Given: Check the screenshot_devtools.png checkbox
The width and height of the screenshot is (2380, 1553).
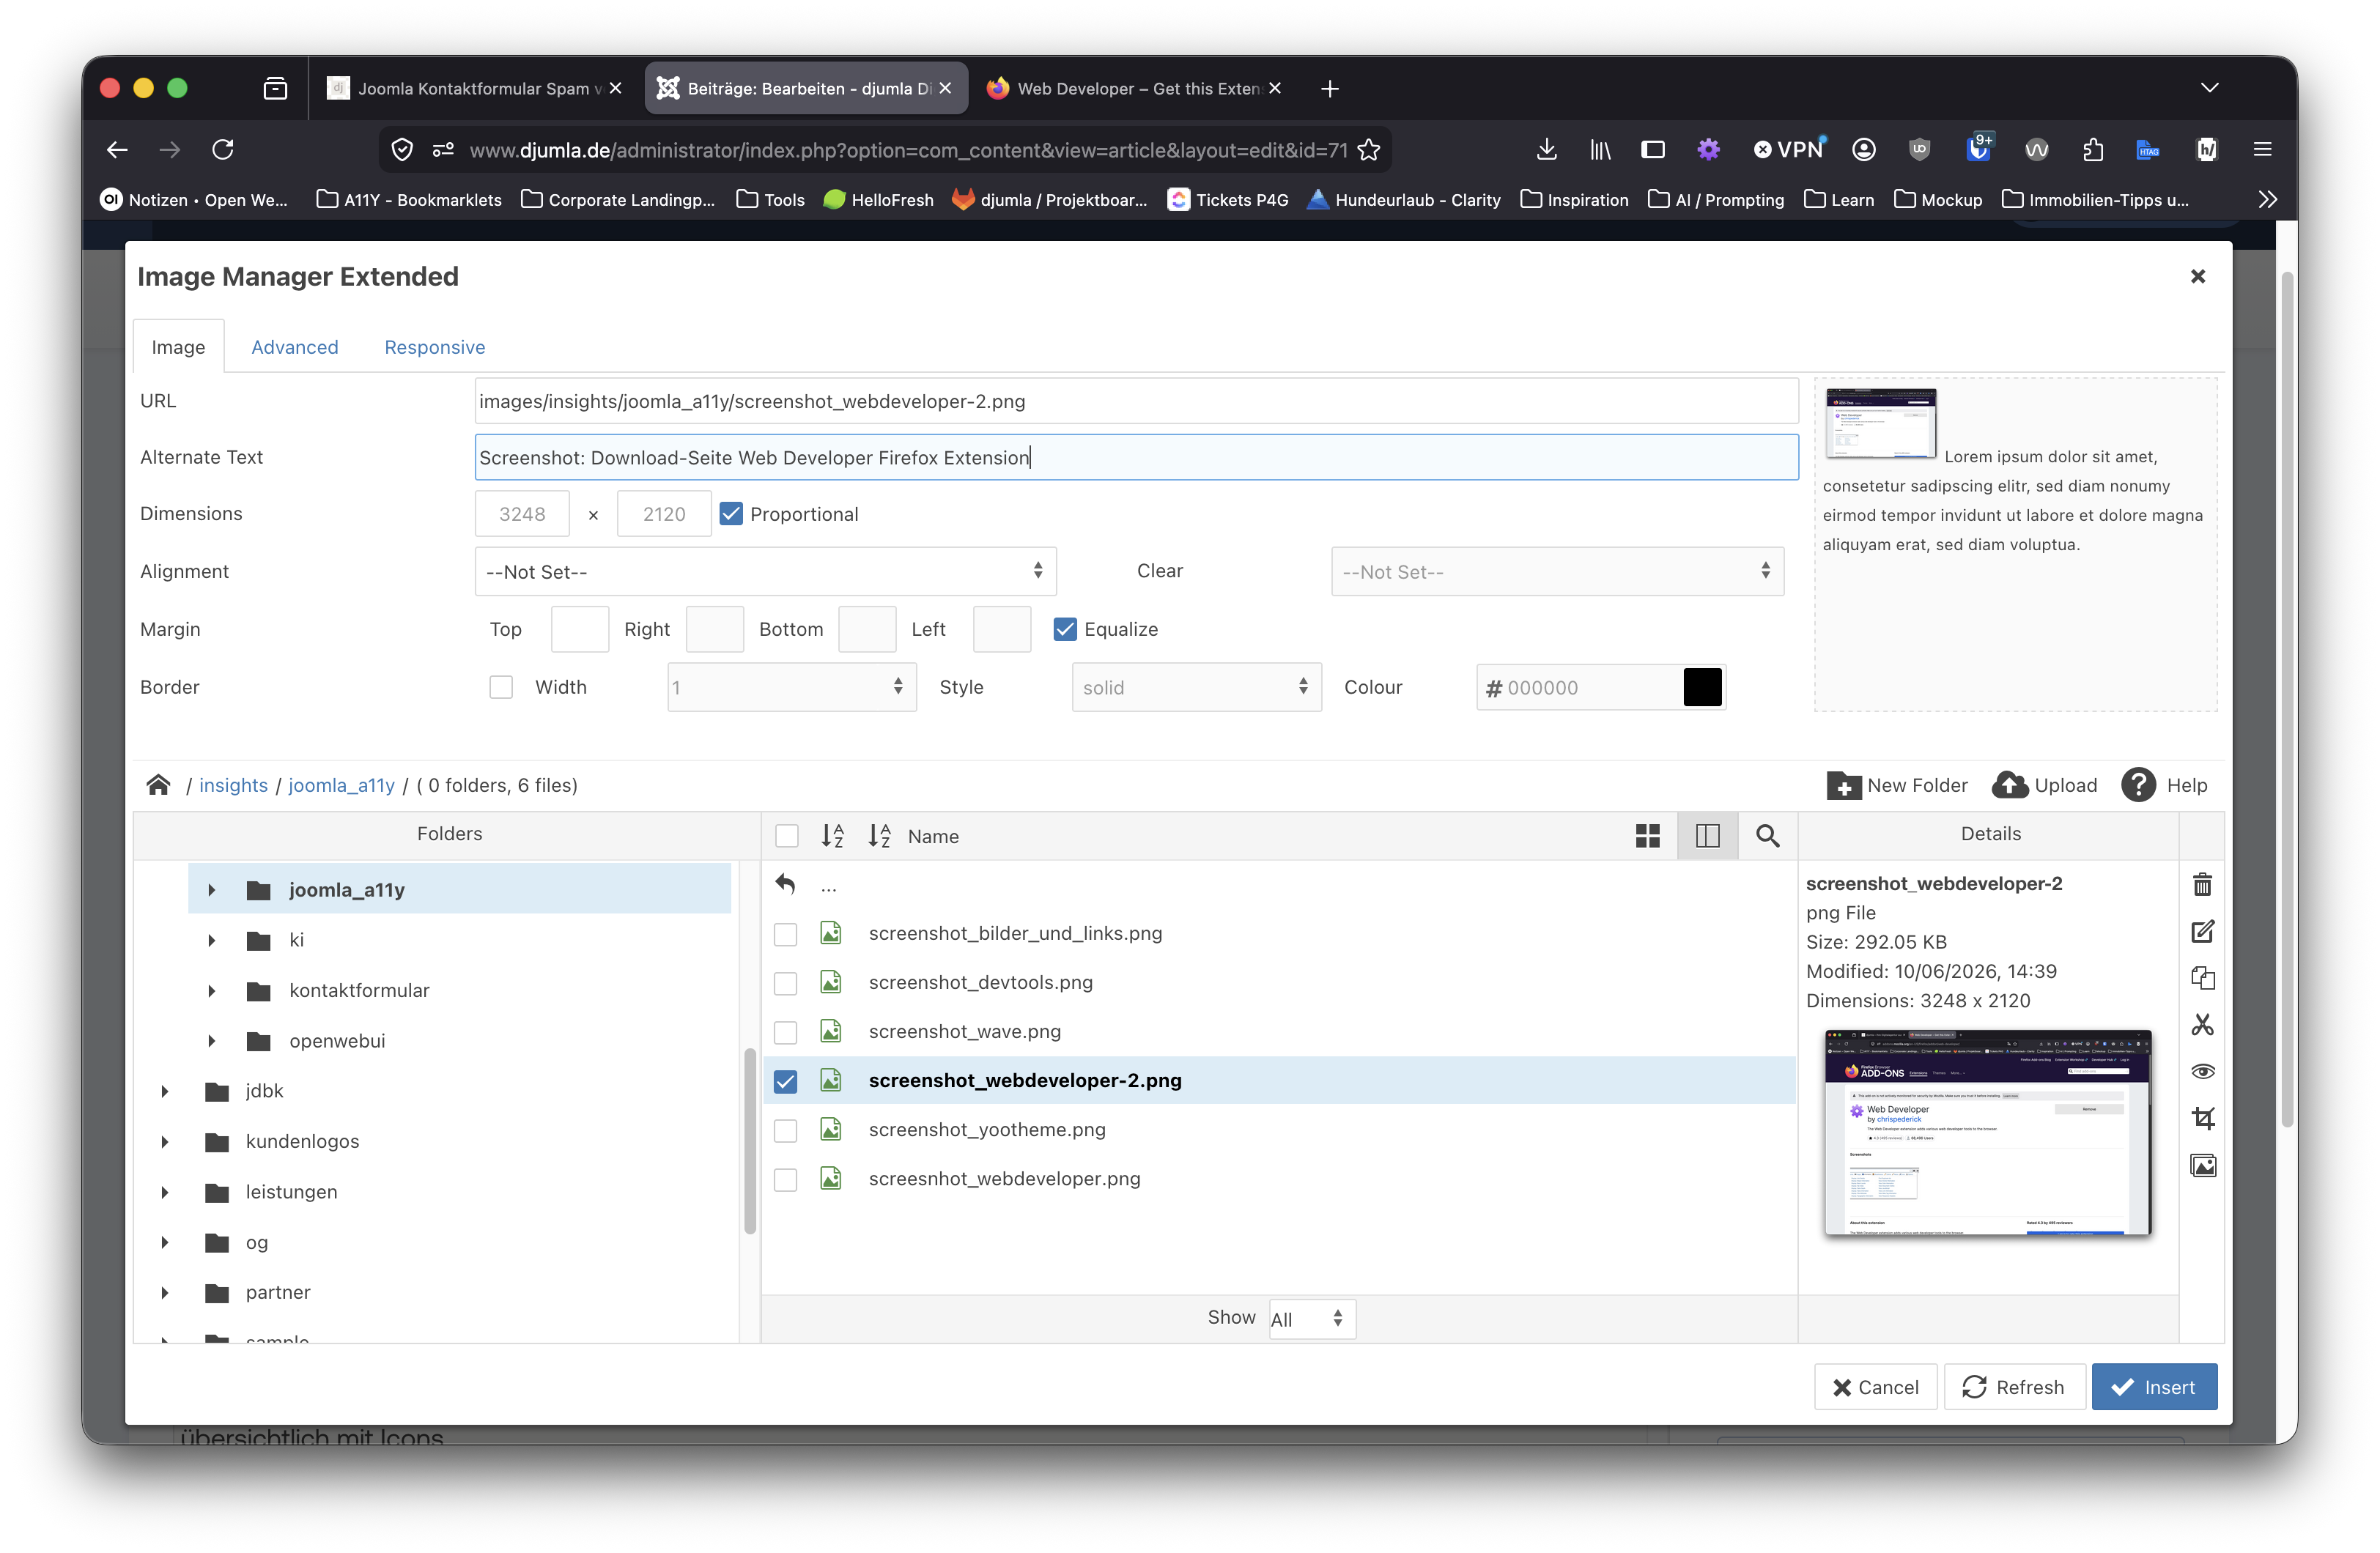Looking at the screenshot, I should [x=785, y=983].
